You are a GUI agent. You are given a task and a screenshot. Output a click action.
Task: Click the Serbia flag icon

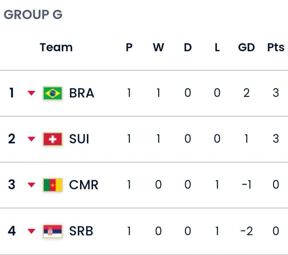coord(53,231)
